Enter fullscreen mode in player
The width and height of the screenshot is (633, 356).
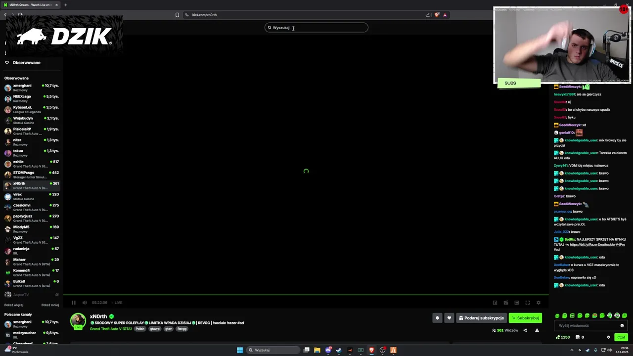pos(528,303)
